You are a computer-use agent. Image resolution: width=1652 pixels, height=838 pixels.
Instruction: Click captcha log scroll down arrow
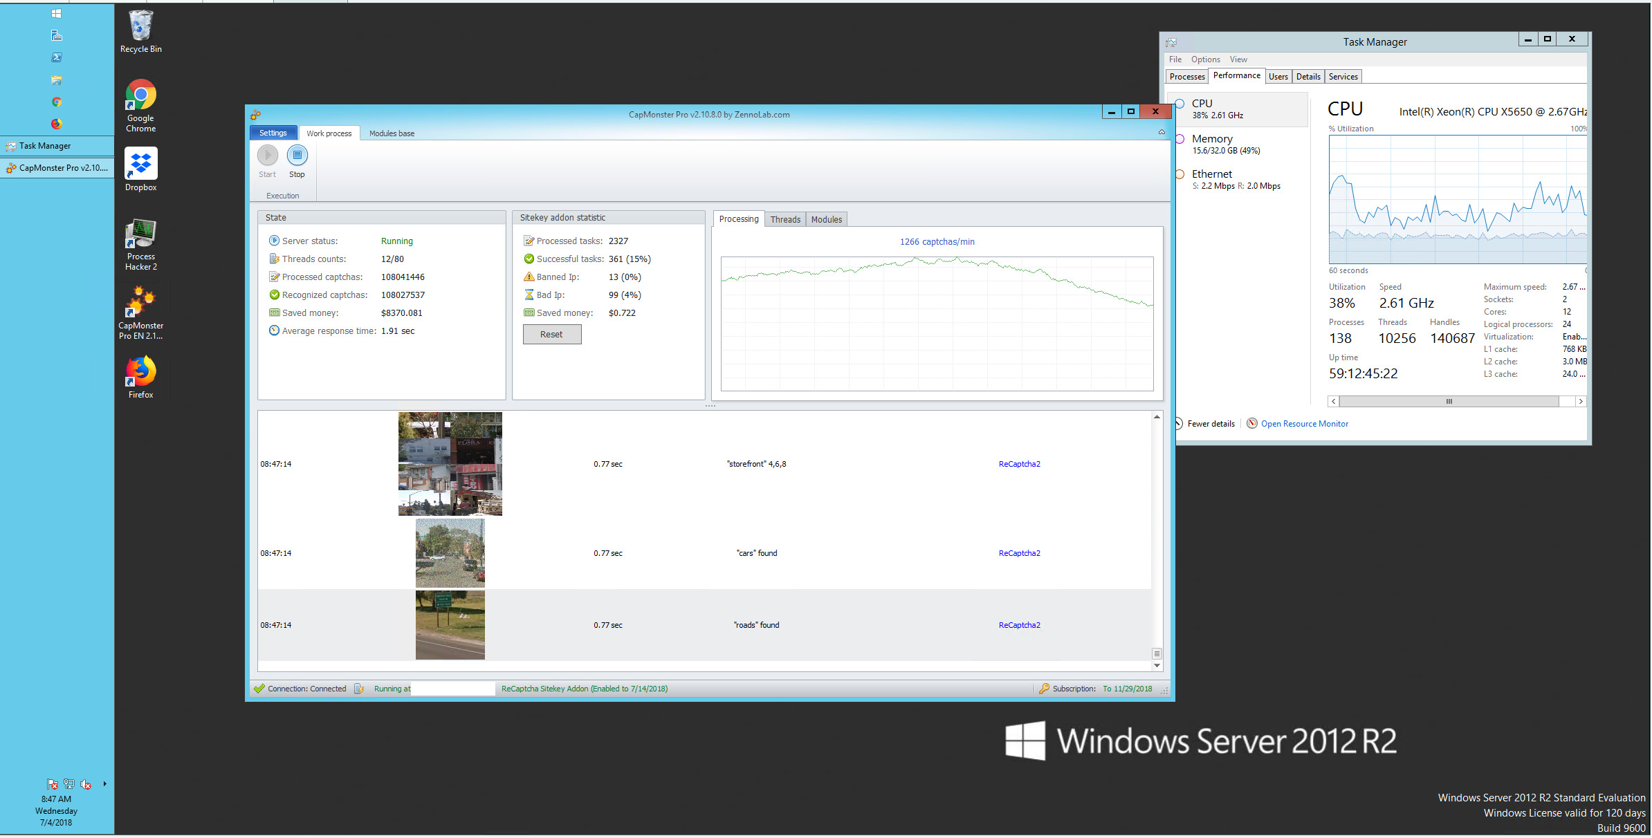pos(1157,666)
